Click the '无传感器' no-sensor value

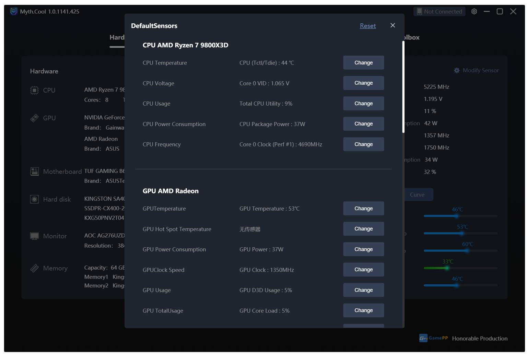[x=250, y=229]
